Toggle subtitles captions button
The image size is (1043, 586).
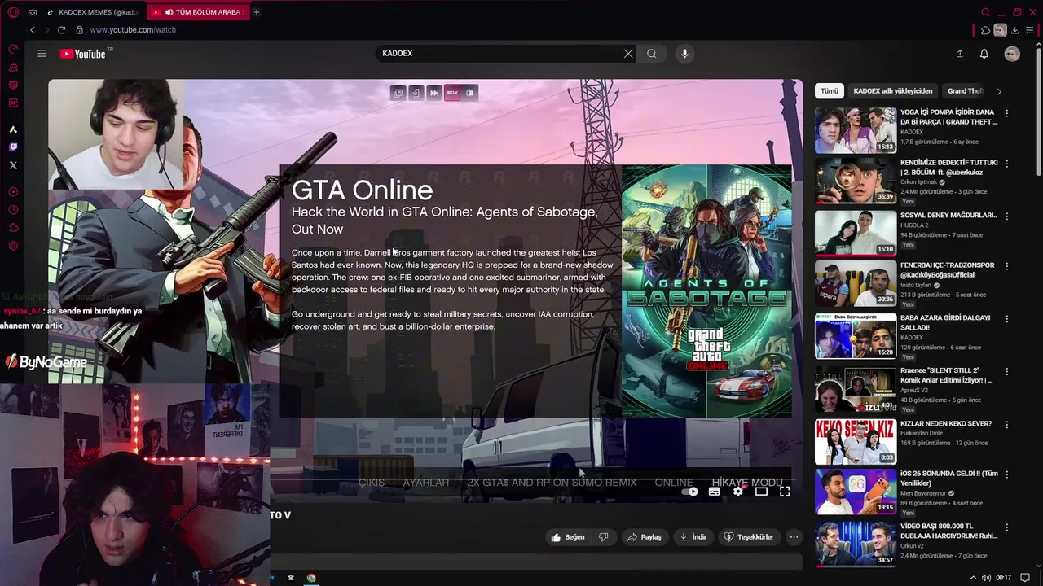(x=714, y=492)
